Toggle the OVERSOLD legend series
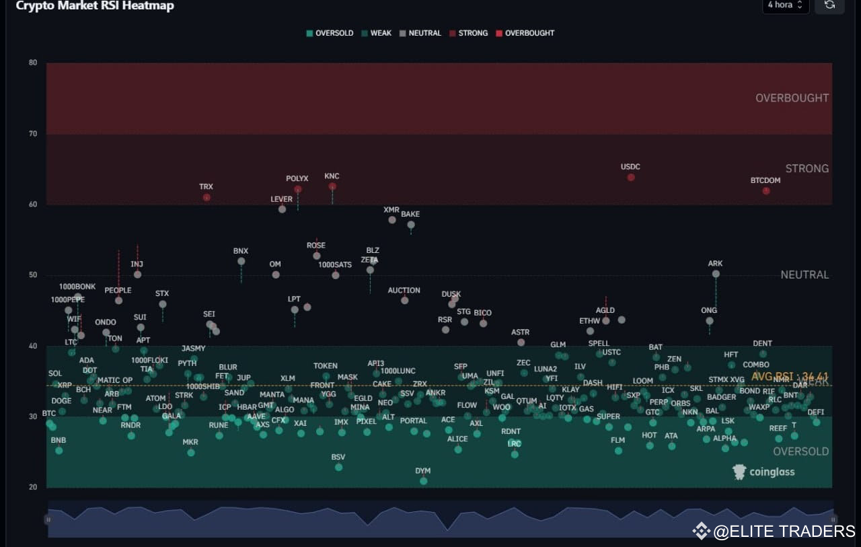 click(330, 33)
